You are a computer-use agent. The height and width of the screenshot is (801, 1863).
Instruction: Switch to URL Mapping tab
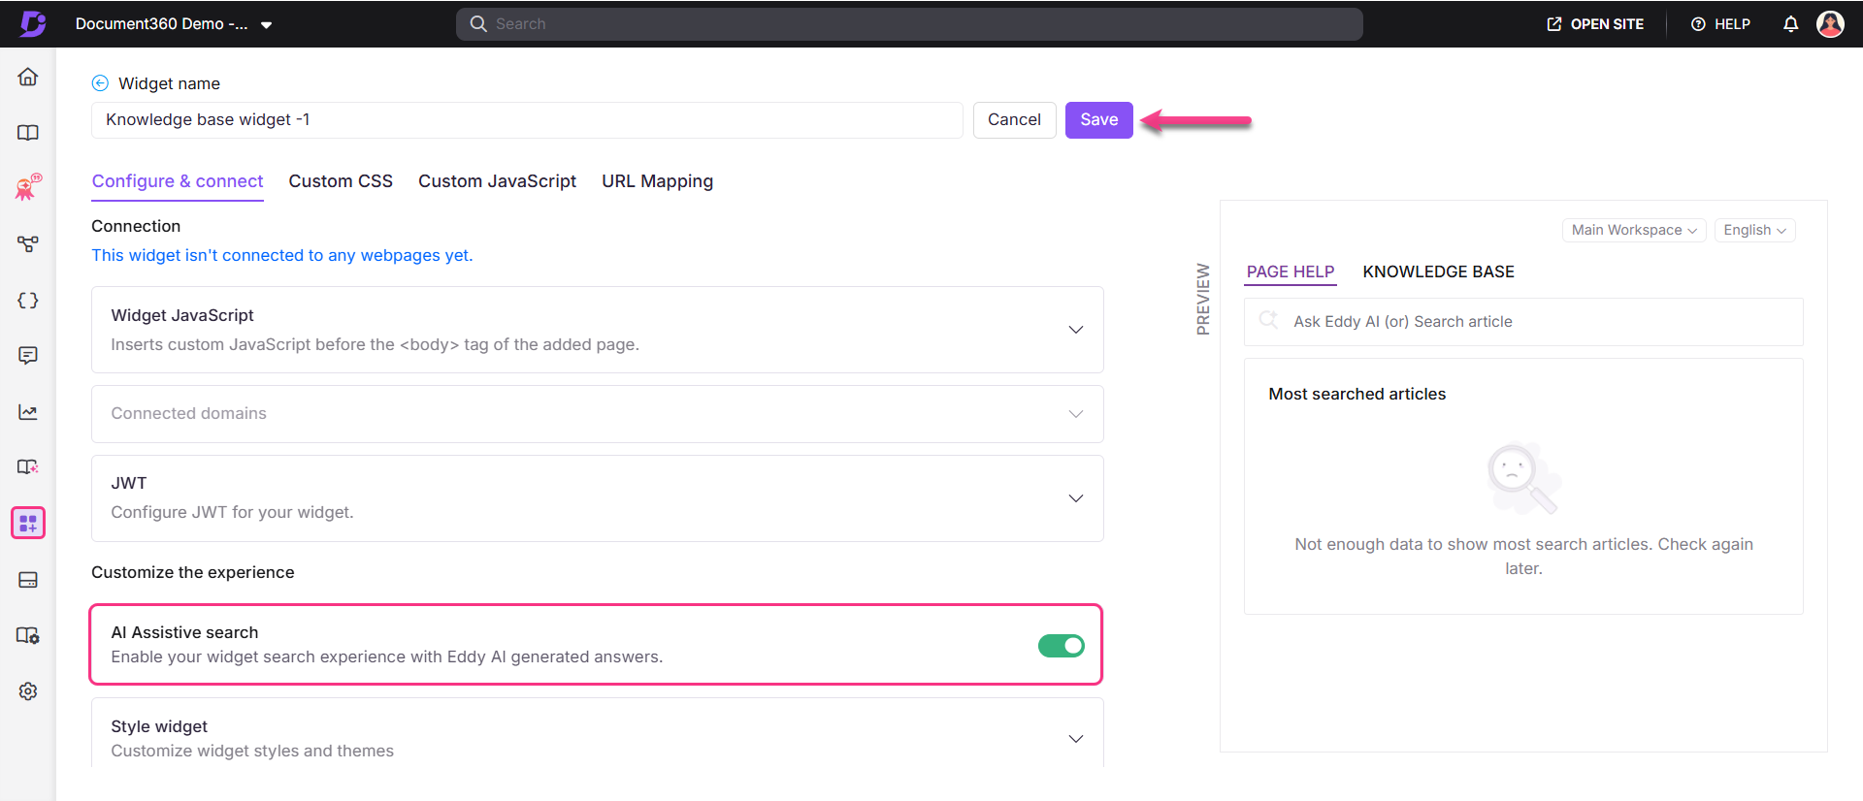click(x=657, y=181)
